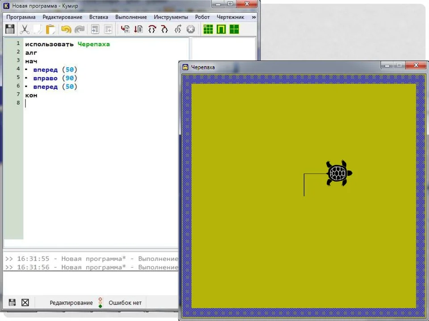The width and height of the screenshot is (429, 321).
Task: Click the Редактирование status label
Action: point(71,303)
